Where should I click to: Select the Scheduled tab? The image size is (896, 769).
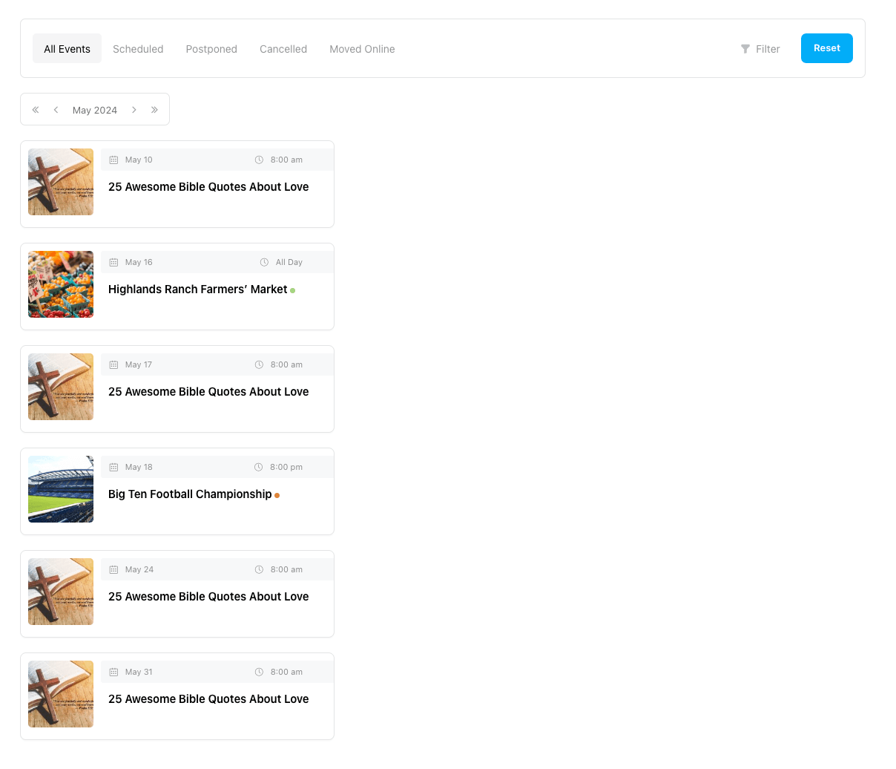point(138,49)
